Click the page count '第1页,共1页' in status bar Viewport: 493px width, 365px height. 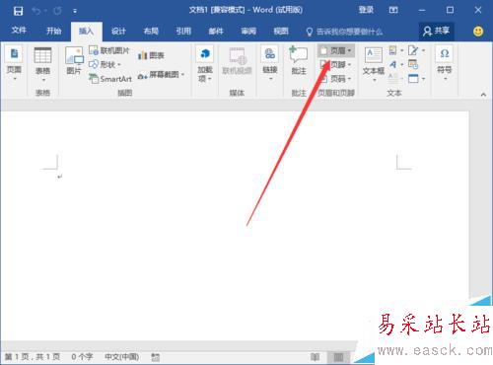click(x=33, y=357)
